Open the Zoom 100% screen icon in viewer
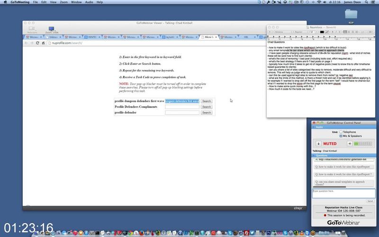Viewport: 379px width, 237px height. tap(52, 30)
